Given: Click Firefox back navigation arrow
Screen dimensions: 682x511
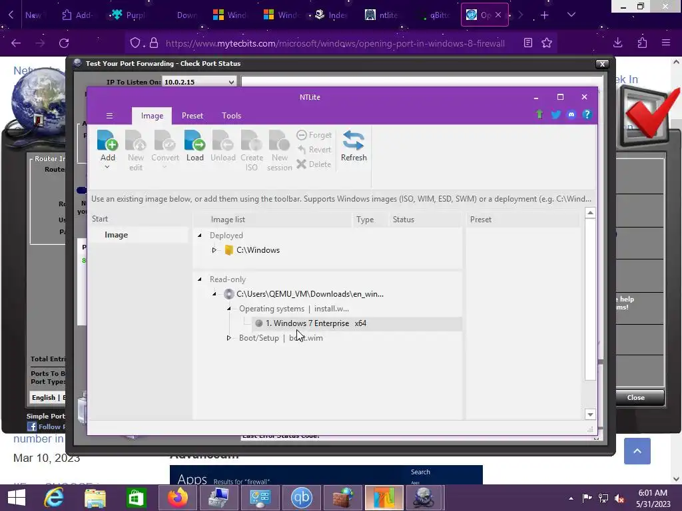Looking at the screenshot, I should [16, 43].
